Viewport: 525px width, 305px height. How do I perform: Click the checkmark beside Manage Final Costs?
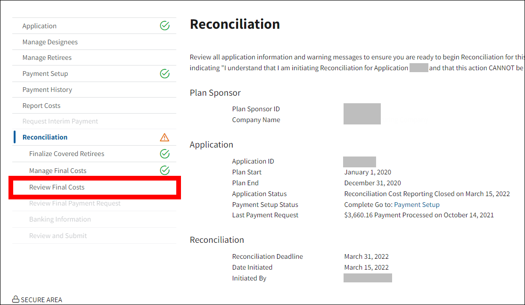(x=164, y=170)
